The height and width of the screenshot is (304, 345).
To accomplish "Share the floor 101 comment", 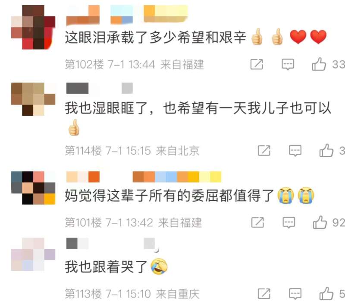I will point(257,222).
